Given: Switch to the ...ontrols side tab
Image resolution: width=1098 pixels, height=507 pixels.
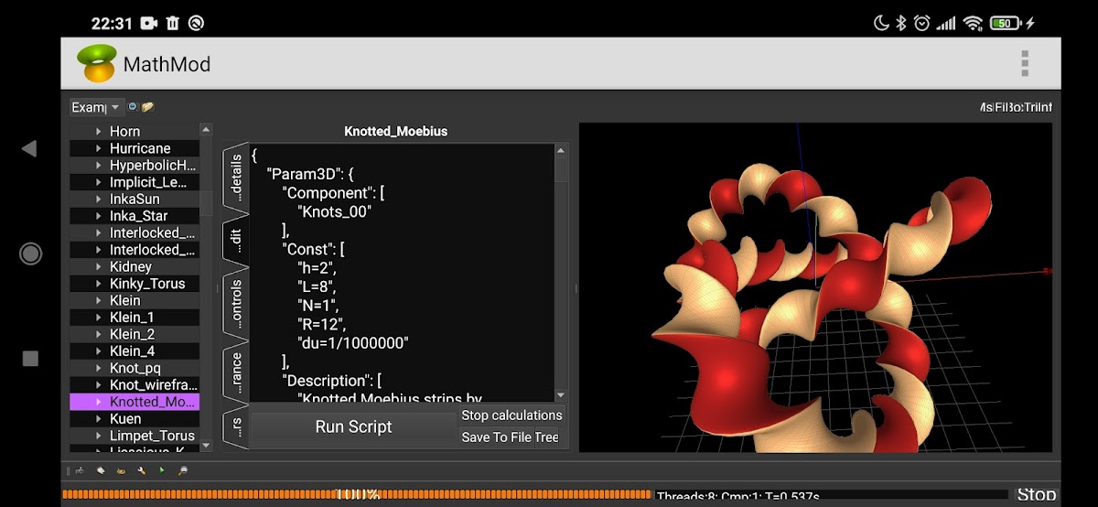Looking at the screenshot, I should tap(236, 303).
